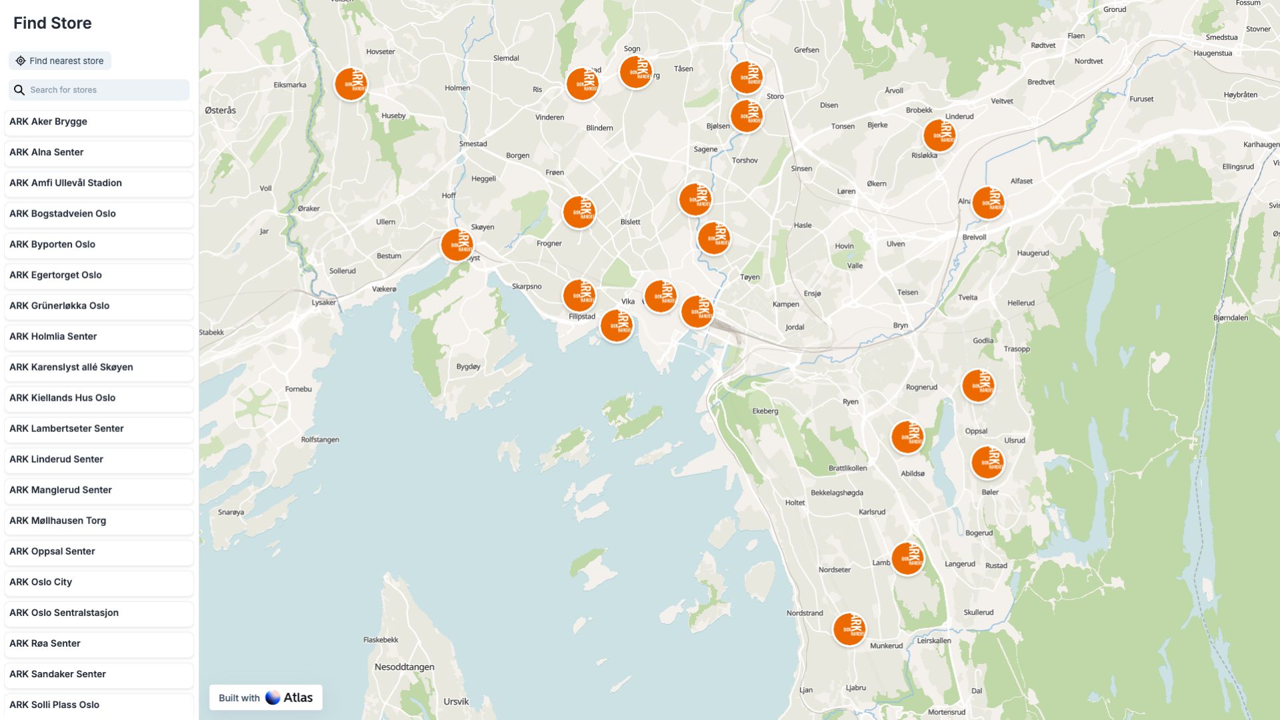
Task: Select ARK Byporten Oslo from the list
Action: (x=99, y=245)
